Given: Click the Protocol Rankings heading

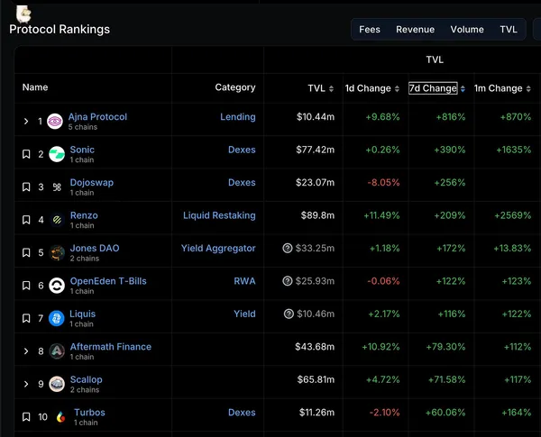Looking at the screenshot, I should point(60,30).
